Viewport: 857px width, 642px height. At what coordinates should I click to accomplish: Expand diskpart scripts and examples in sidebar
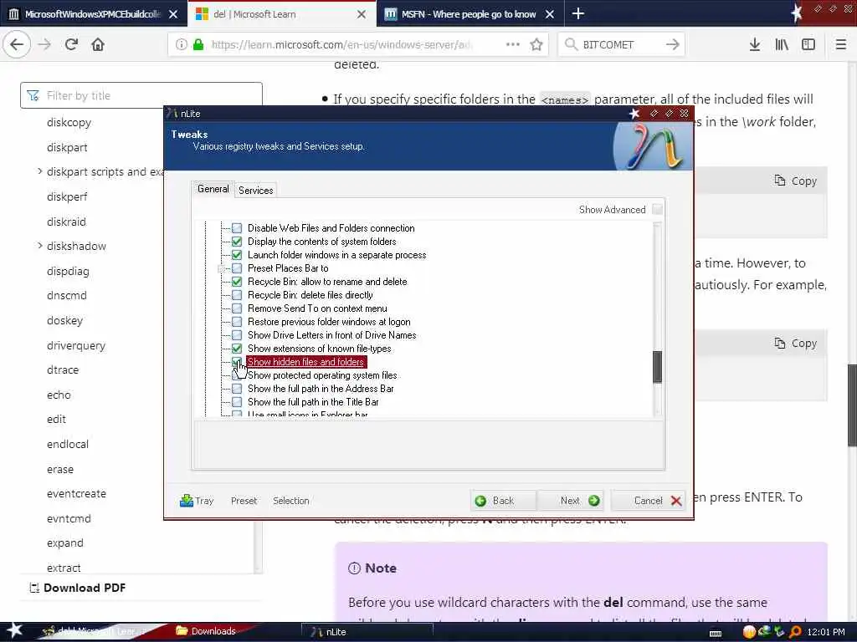tap(39, 171)
